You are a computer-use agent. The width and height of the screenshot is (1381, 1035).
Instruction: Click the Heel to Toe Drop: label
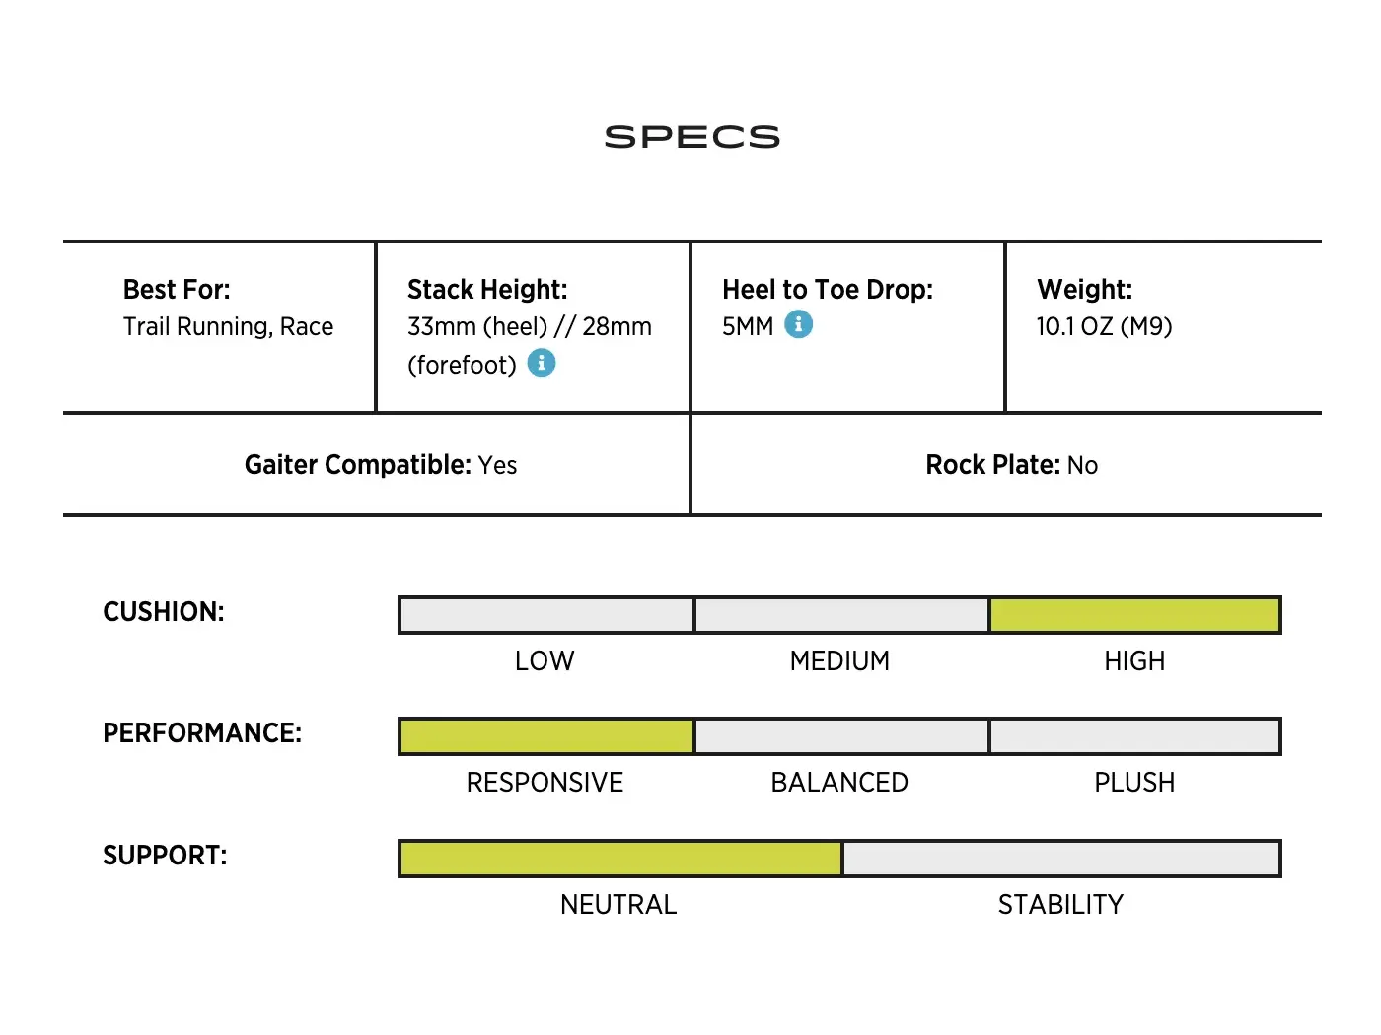(828, 289)
